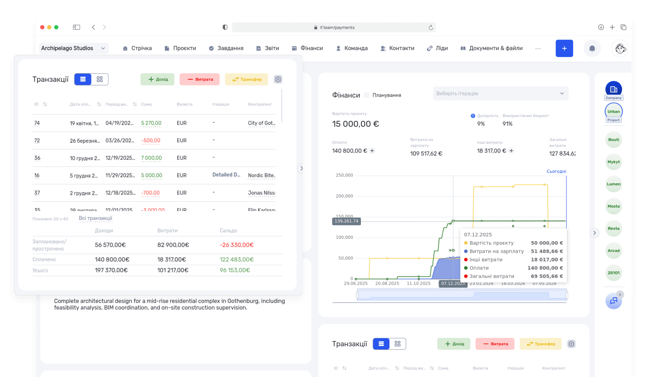Click the blue plus create button
This screenshot has width=671, height=377.
(x=564, y=49)
